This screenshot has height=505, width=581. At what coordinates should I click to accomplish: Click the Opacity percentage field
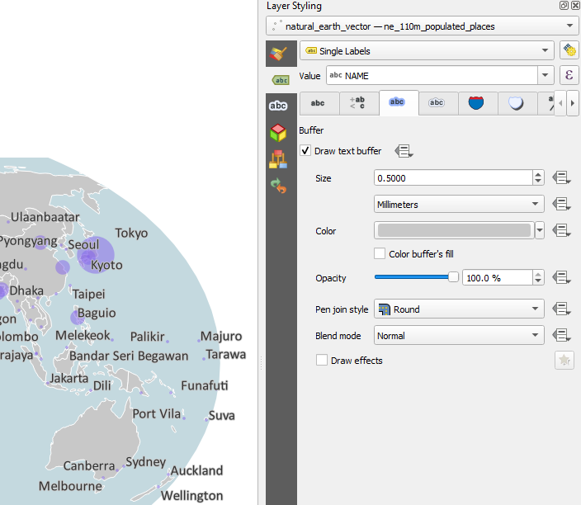click(498, 277)
